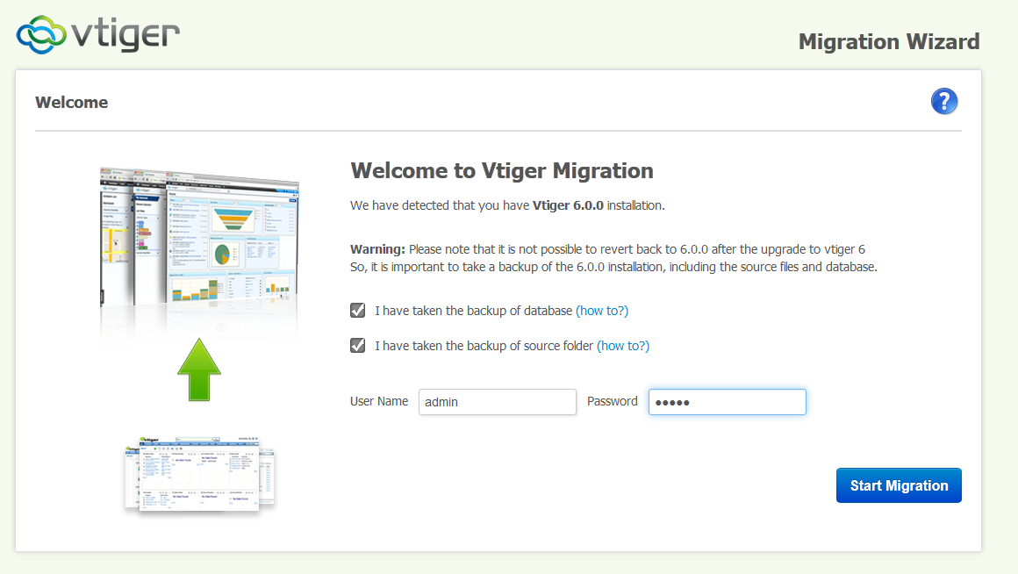Click the bold "Warning:" label
This screenshot has height=574, width=1018.
coord(378,249)
